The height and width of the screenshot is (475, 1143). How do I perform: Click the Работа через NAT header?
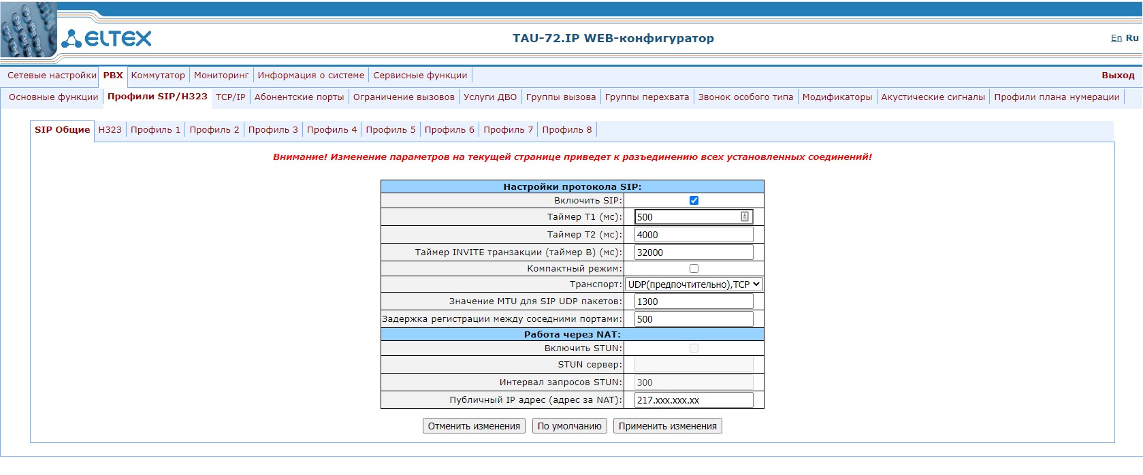coord(573,334)
